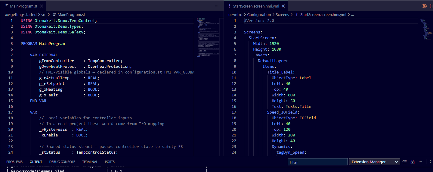Screen dimensions: 433x172
Task: Click '_stStatus' variable declaration
Action: (79, 152)
